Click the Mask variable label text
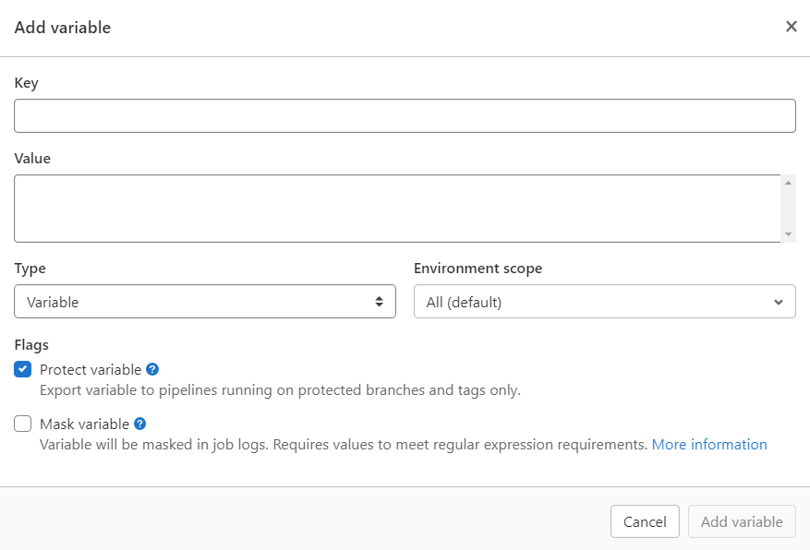Image resolution: width=810 pixels, height=550 pixels. pos(84,424)
